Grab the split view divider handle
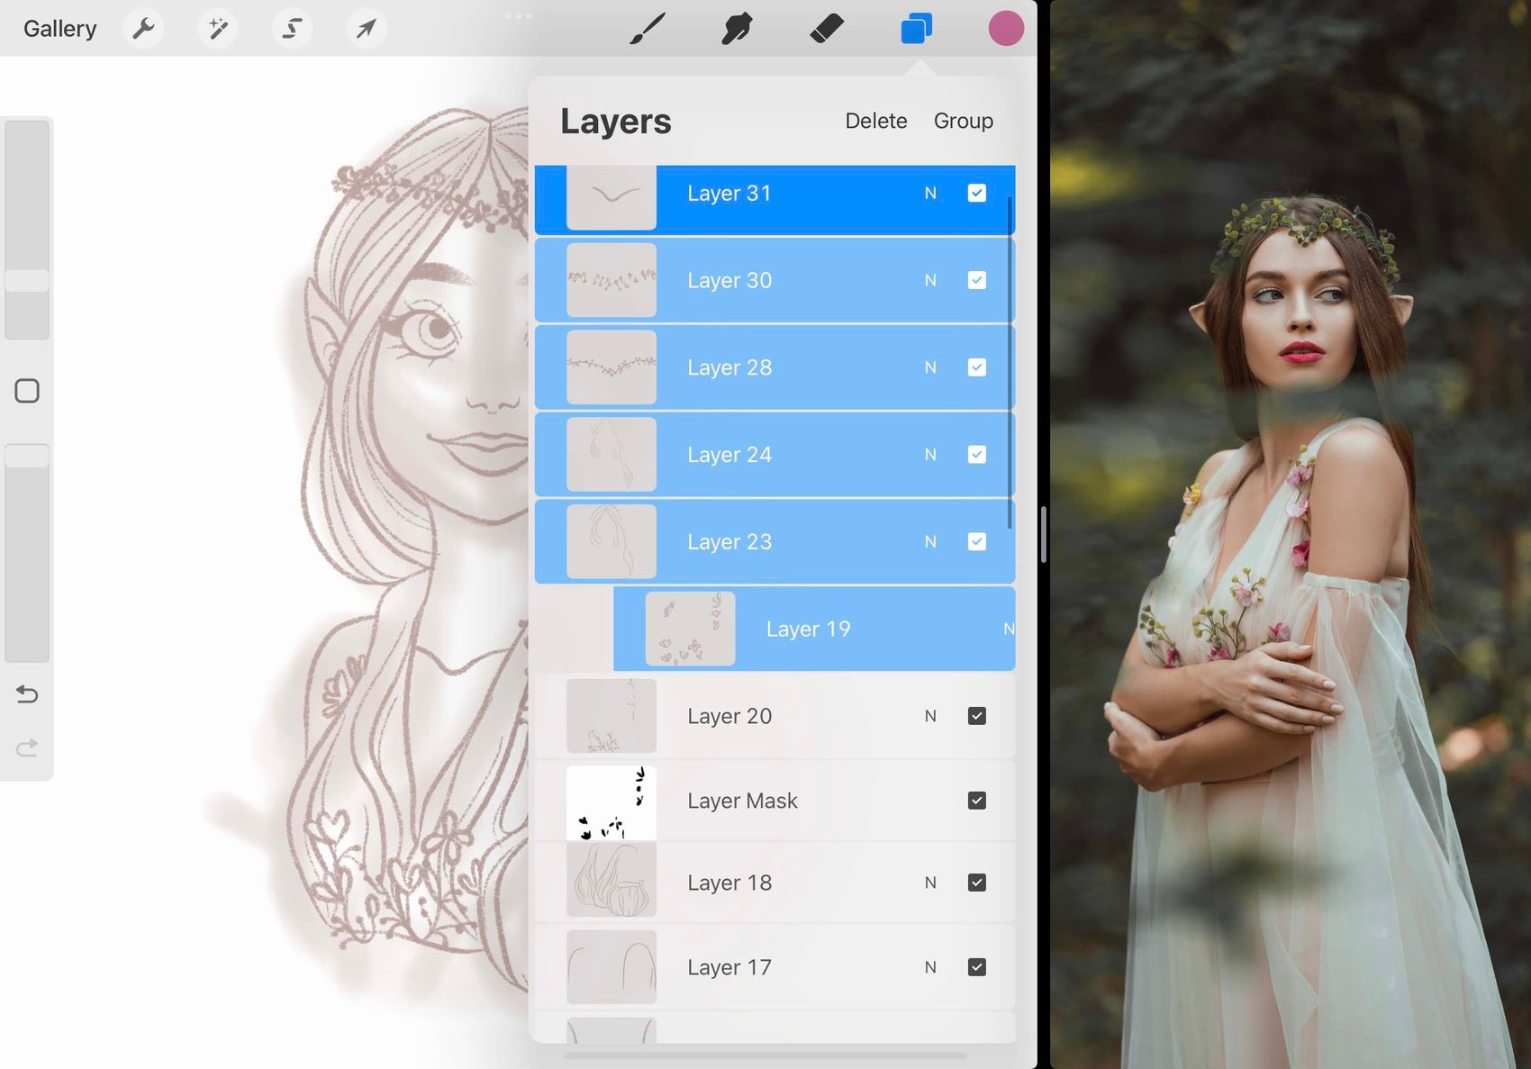 pos(1044,535)
